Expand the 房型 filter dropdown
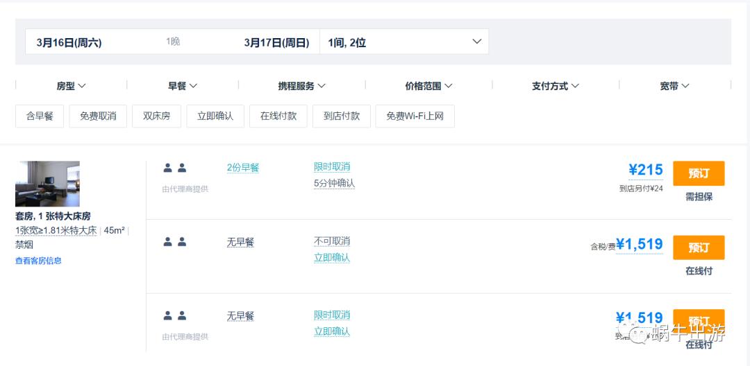Screen dimensions: 750x366 (x=71, y=86)
